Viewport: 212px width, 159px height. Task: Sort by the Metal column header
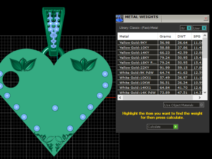[x=138, y=36]
